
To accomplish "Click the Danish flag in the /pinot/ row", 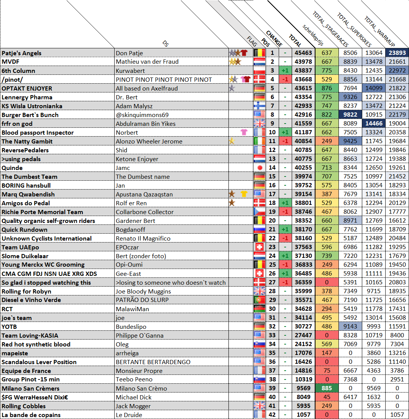I will pos(259,79).
